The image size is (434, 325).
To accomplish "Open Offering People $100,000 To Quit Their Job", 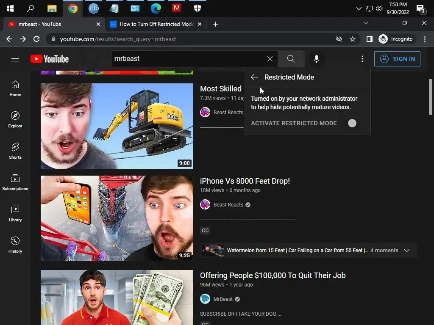I will click(273, 275).
